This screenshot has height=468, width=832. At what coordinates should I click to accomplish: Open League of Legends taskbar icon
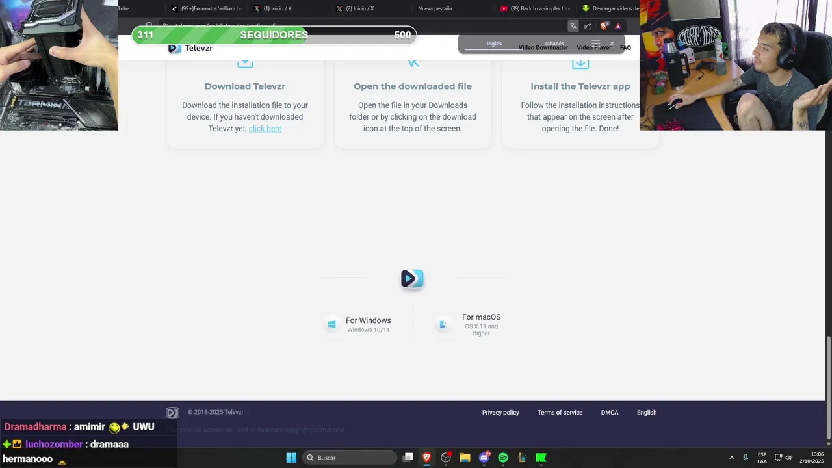[522, 458]
